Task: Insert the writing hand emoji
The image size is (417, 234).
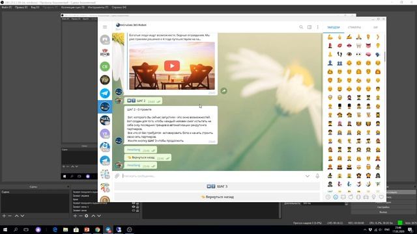Action: [349, 37]
